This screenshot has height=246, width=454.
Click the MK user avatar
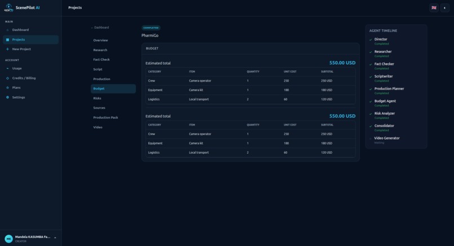click(x=8, y=239)
